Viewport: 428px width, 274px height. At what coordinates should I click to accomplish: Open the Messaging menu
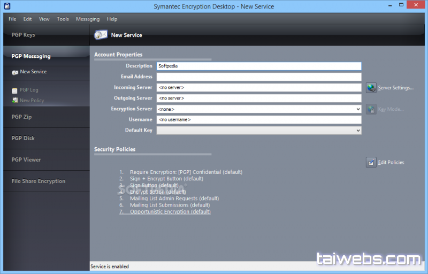coord(88,19)
